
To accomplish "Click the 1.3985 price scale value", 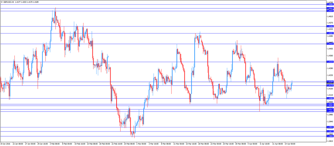I will click(x=330, y=115).
